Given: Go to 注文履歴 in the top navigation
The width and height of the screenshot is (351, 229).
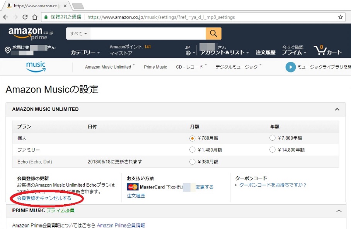Looking at the screenshot, I should (266, 52).
